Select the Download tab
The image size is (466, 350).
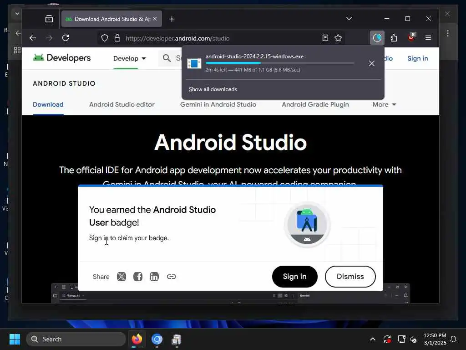pyautogui.click(x=48, y=104)
